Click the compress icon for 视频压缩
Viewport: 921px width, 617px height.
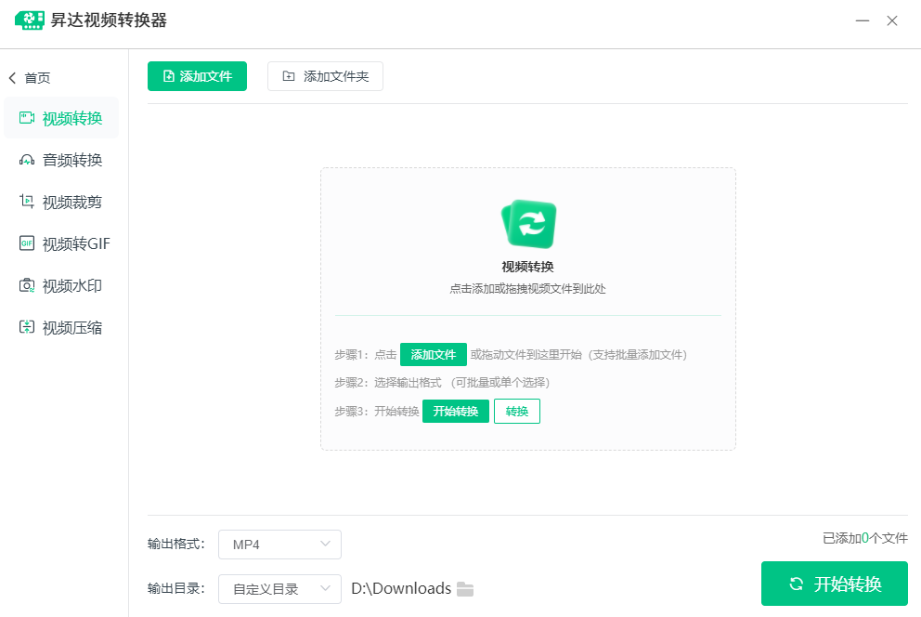coord(27,327)
